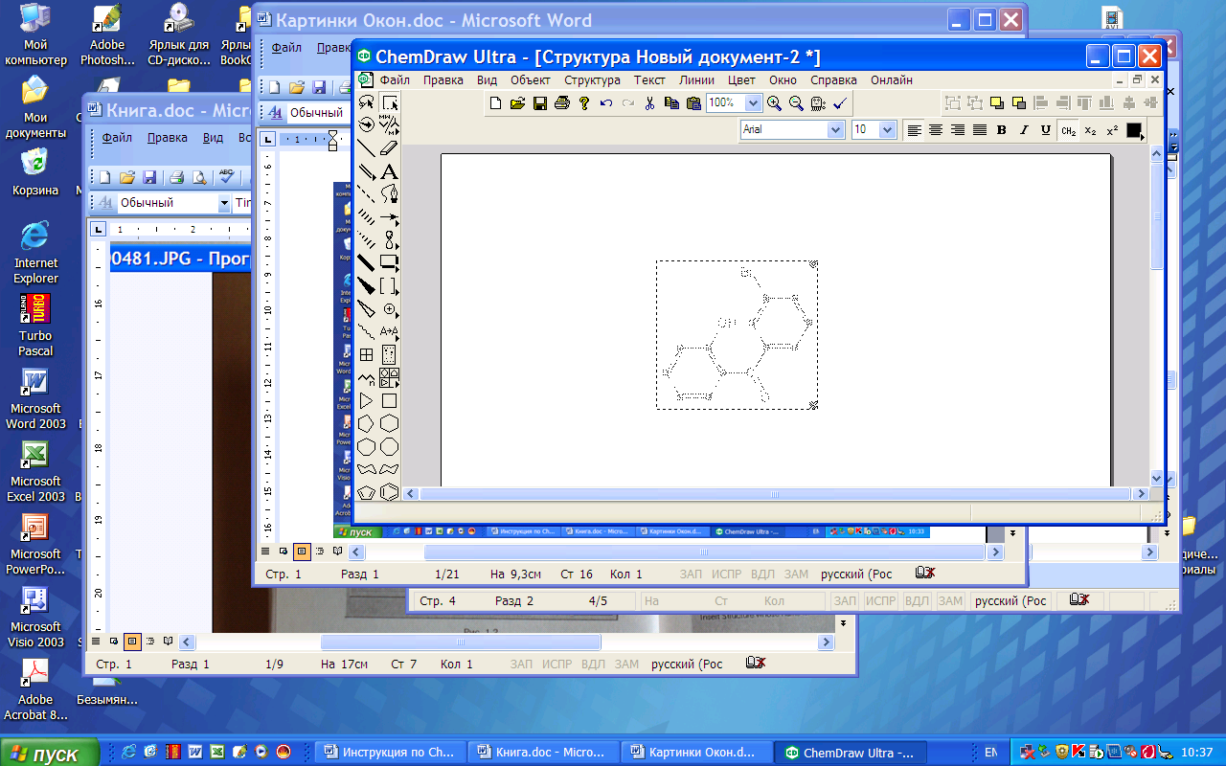The height and width of the screenshot is (766, 1226).
Task: Switch to Инструкция по Ch... taskbar button
Action: point(391,753)
